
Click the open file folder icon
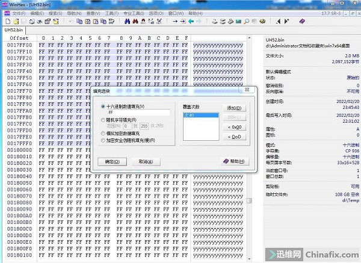tap(13, 21)
